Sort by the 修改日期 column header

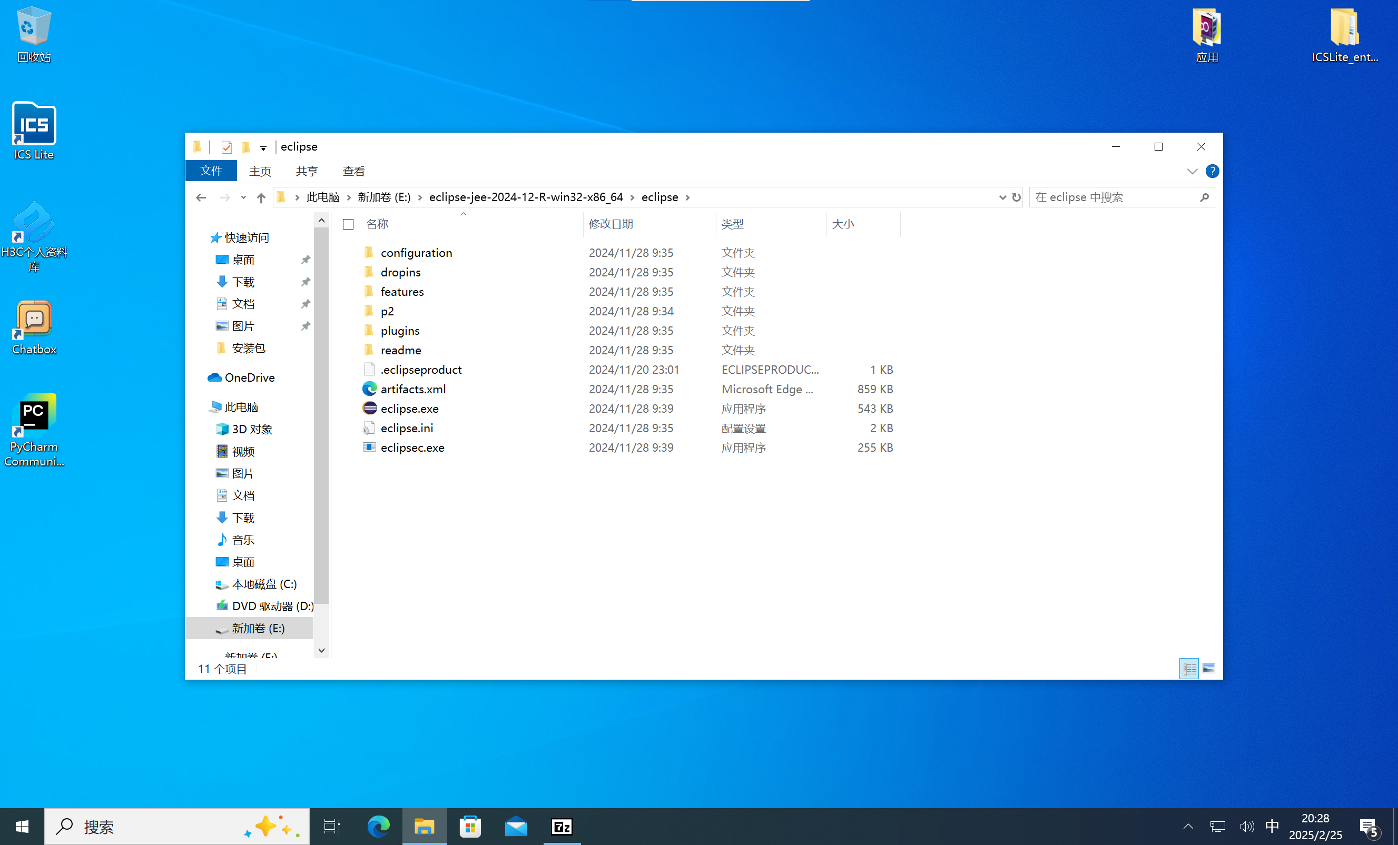click(x=611, y=224)
